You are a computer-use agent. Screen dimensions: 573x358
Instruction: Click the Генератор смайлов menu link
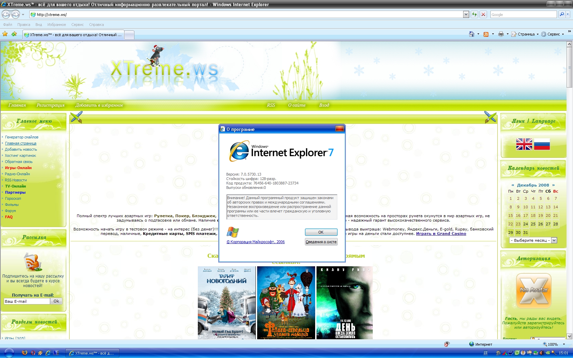pyautogui.click(x=21, y=137)
